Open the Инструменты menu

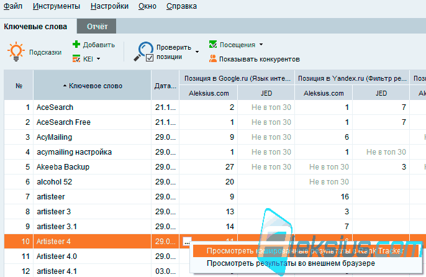57,6
